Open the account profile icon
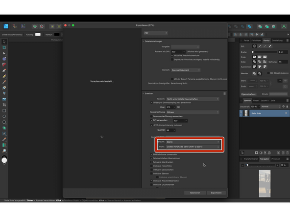290x217 pixels. point(284,26)
